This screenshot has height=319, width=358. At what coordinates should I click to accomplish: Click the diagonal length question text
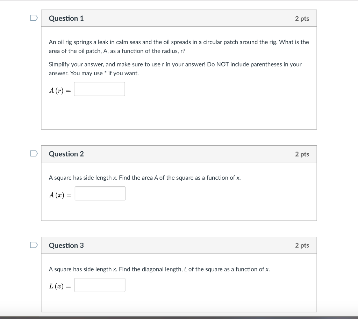pos(159,269)
